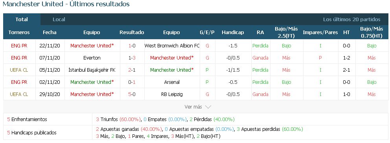This screenshot has height=143, width=390.
Task: Select ENG PR tournament on 22/11/20 row
Action: (19, 46)
